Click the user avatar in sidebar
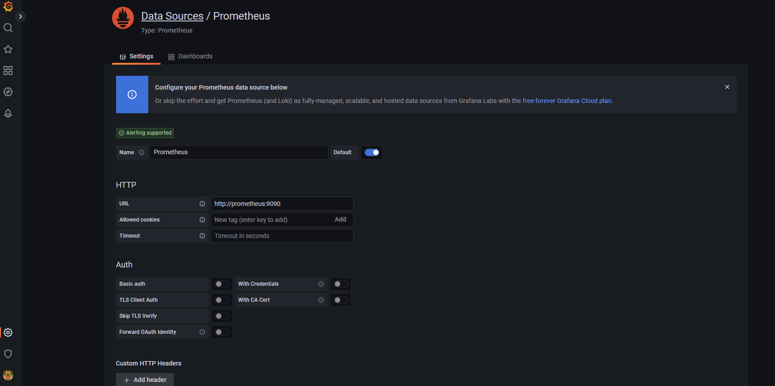 click(x=8, y=375)
